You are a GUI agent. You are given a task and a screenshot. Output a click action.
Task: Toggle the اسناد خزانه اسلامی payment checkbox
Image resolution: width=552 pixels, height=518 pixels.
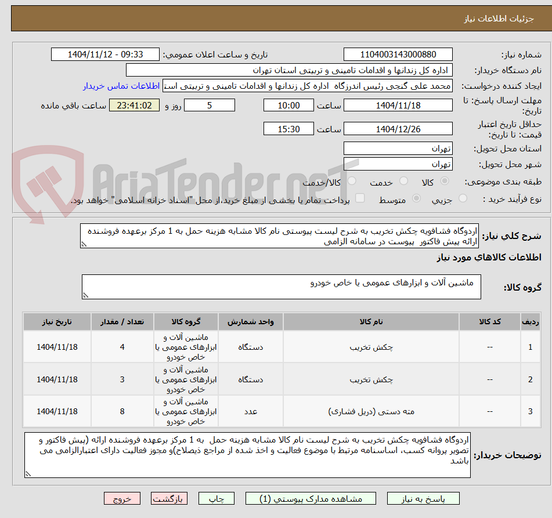[x=360, y=198]
